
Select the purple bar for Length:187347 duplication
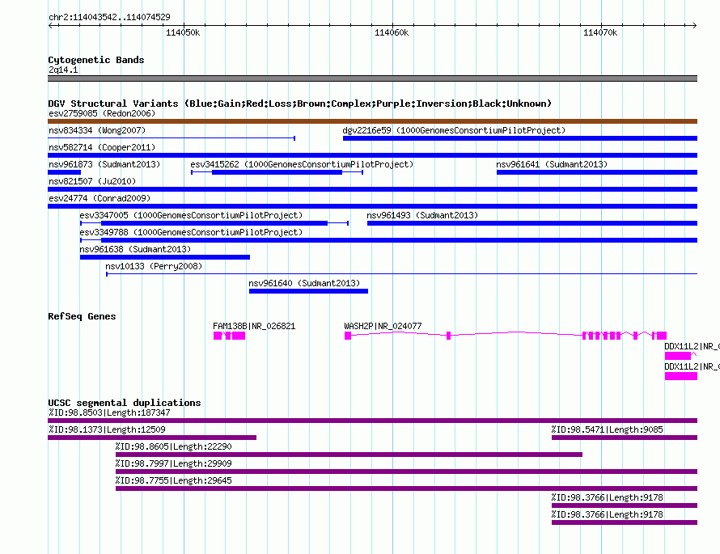click(x=372, y=421)
